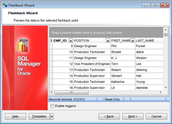Click the grid options icon below the scroll-up arrow
The width and height of the screenshot is (172, 124).
[x=166, y=35]
